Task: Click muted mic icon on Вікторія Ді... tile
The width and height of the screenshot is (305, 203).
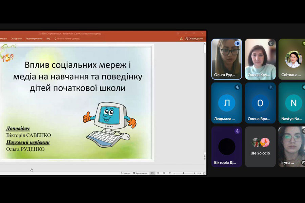Action: (x=237, y=131)
